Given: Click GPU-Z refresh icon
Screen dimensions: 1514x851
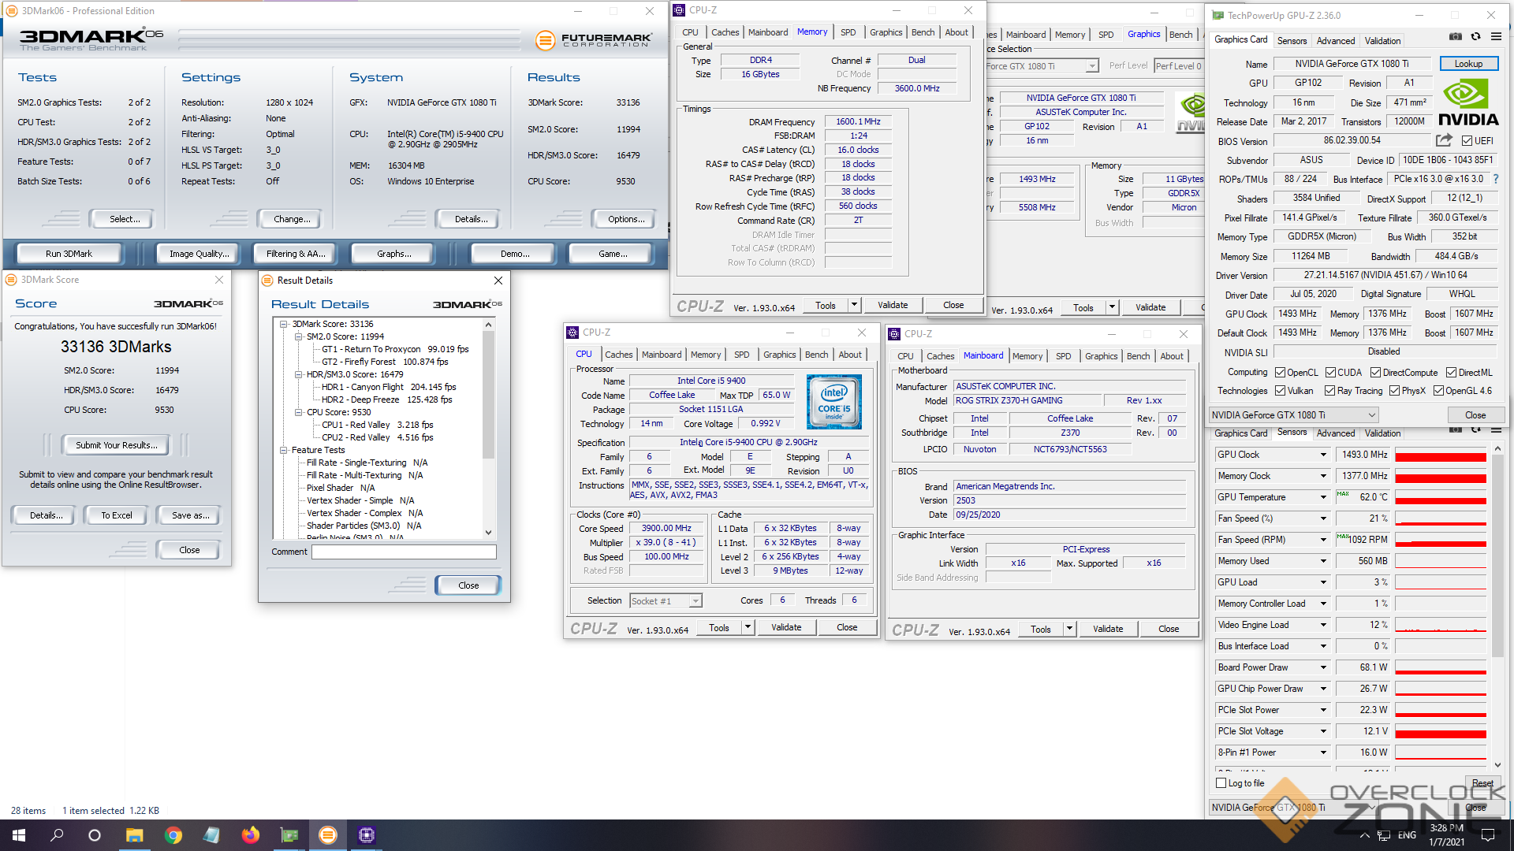Looking at the screenshot, I should tap(1475, 37).
